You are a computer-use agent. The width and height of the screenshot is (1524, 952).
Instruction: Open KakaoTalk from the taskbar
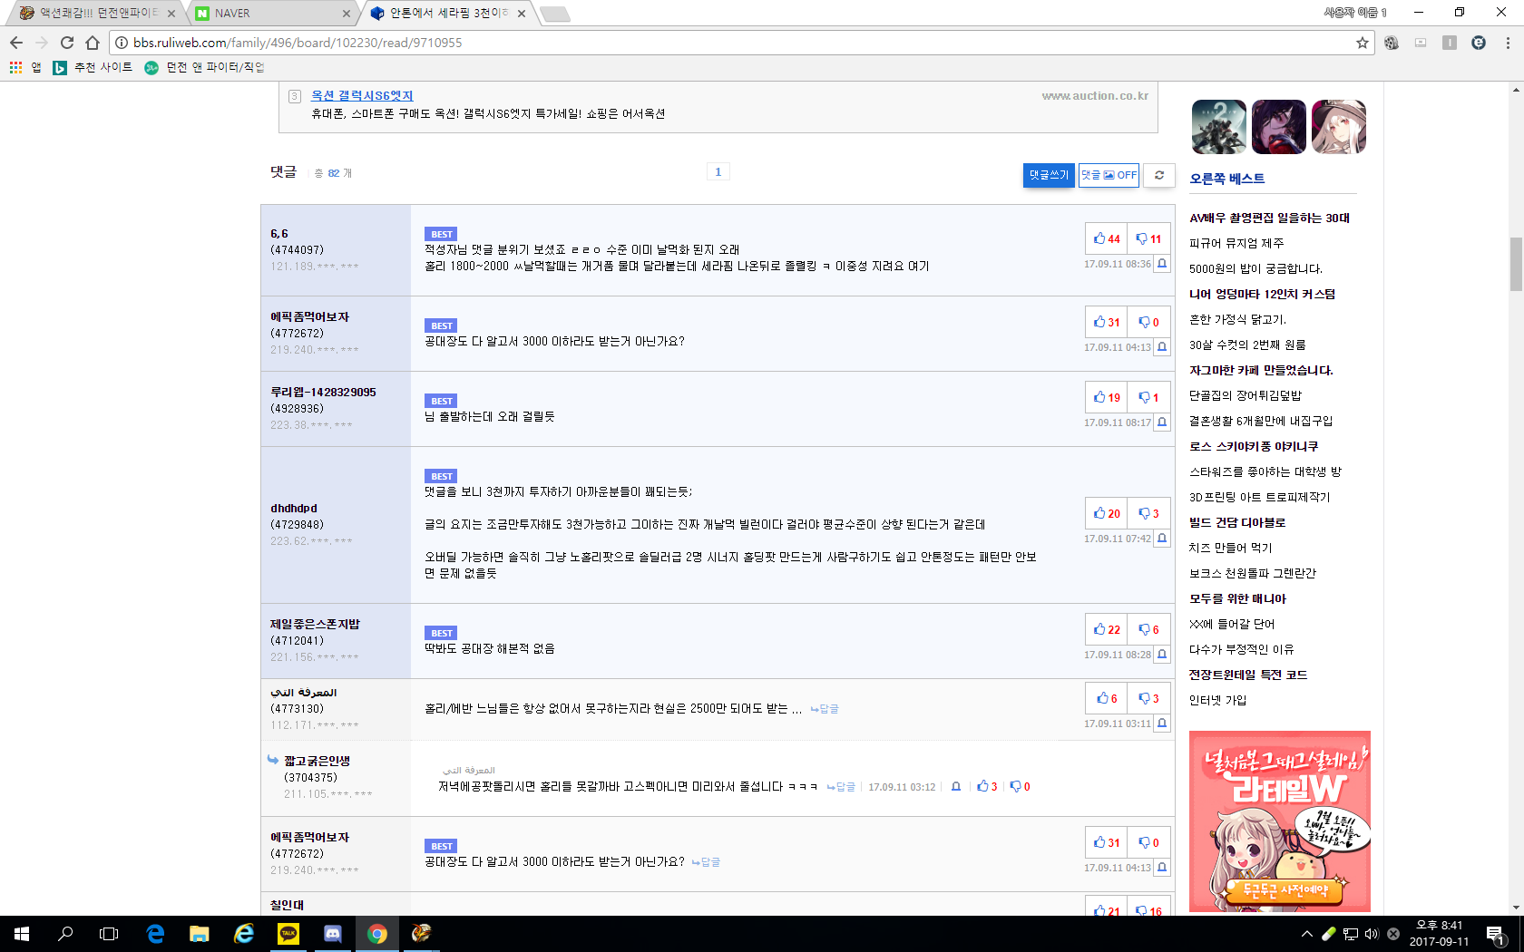288,933
